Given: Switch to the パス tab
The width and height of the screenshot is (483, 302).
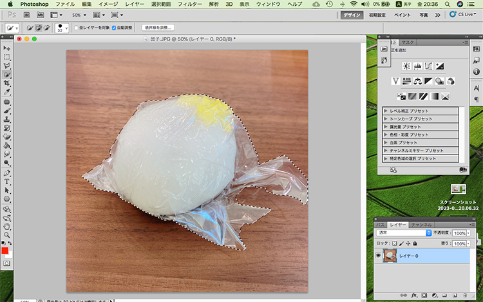Looking at the screenshot, I should coord(381,225).
